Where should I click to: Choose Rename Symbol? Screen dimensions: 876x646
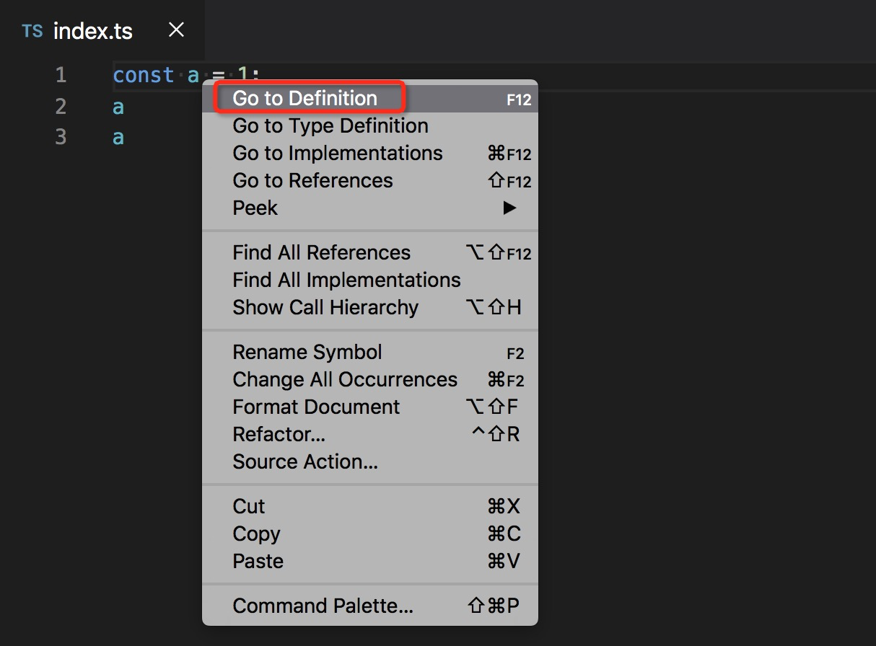(307, 353)
